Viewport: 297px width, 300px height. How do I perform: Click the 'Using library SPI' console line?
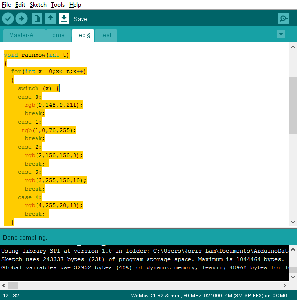pos(145,251)
